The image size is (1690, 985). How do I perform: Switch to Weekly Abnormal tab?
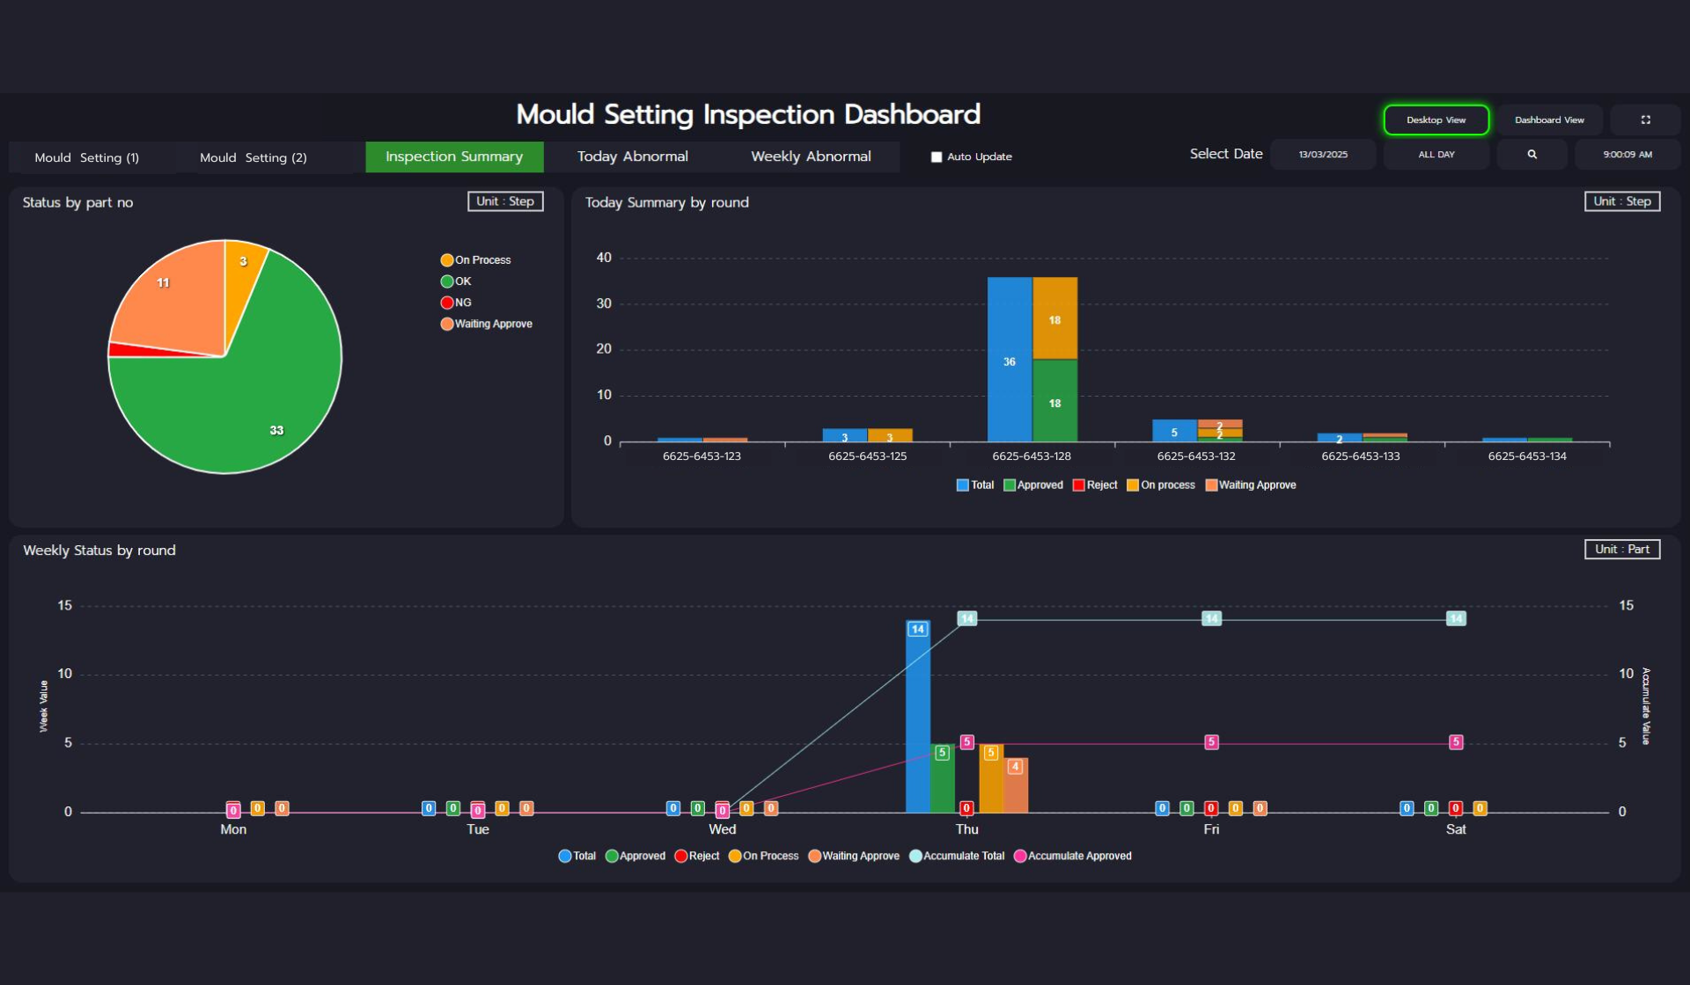coord(810,157)
